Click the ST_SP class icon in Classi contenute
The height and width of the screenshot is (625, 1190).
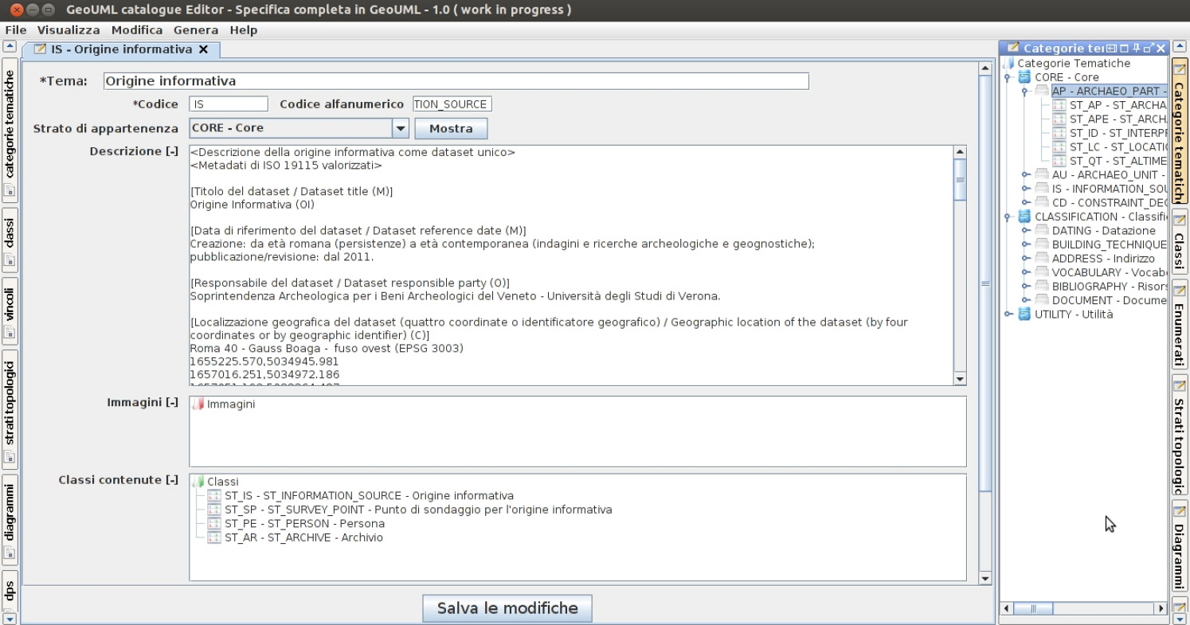click(213, 510)
